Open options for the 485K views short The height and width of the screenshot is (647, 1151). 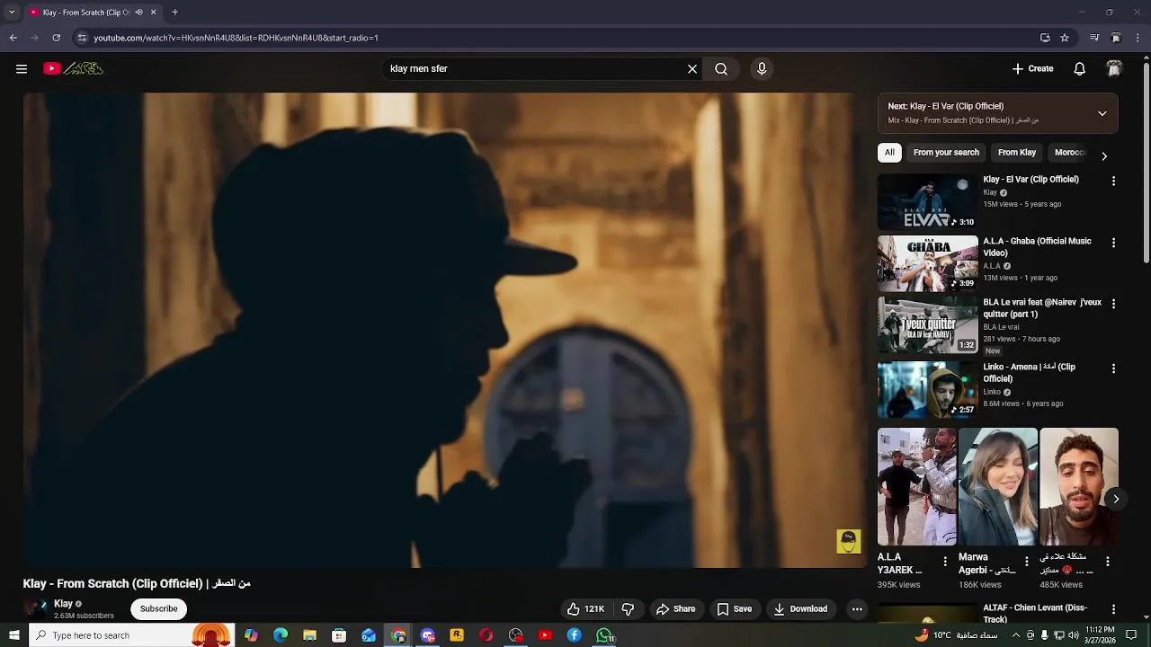(1107, 562)
